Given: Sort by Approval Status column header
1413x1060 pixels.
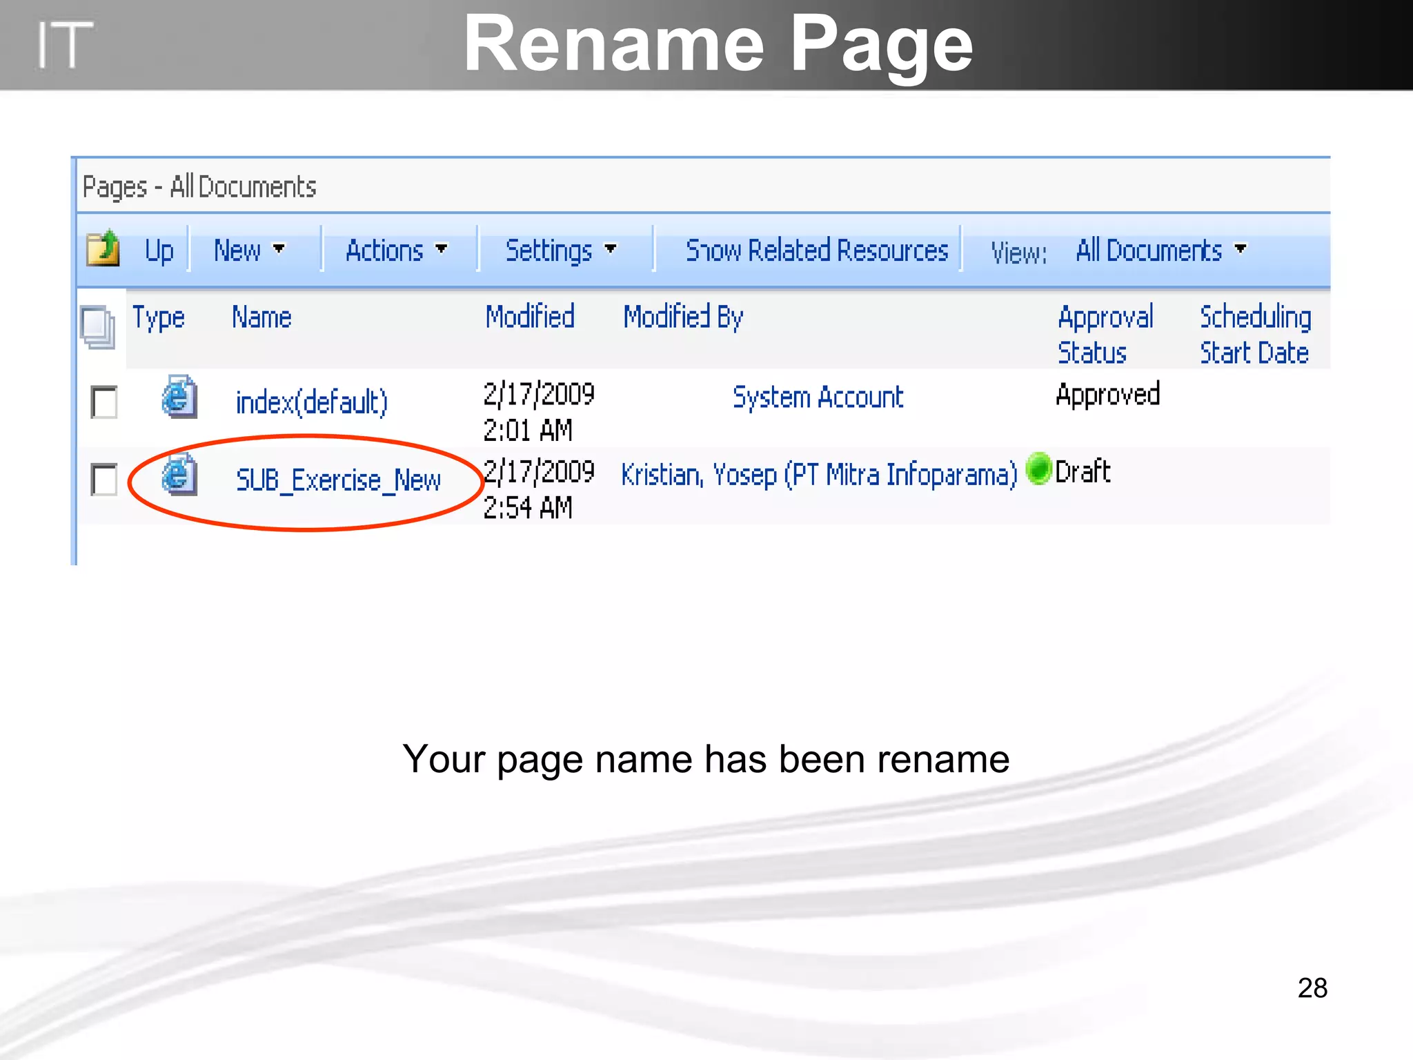Looking at the screenshot, I should point(1105,335).
